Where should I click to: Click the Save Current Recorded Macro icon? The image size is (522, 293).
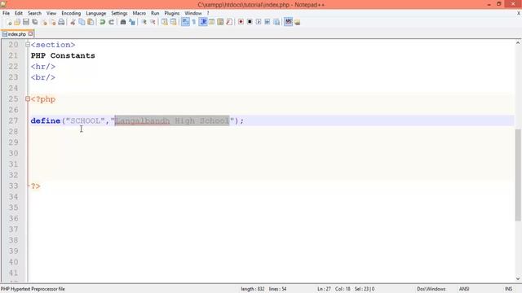pos(276,22)
